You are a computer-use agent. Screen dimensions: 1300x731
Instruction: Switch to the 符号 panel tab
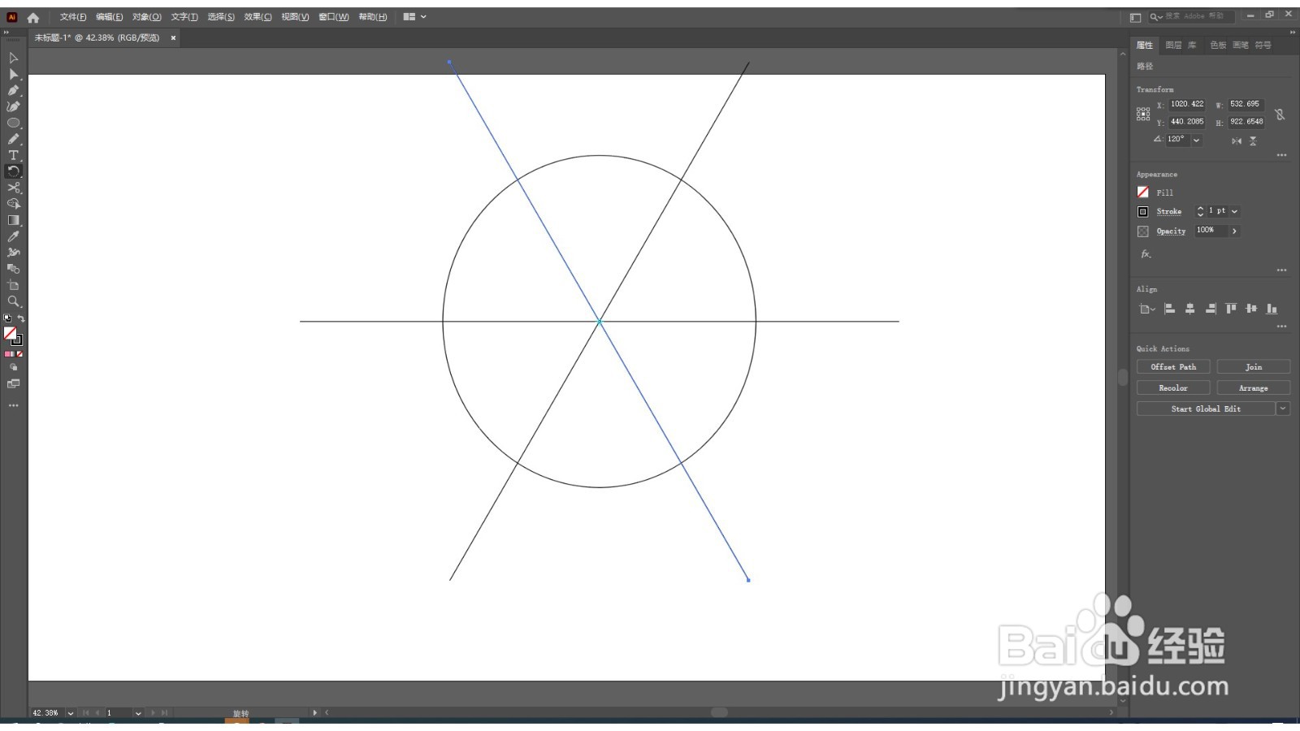click(x=1263, y=45)
